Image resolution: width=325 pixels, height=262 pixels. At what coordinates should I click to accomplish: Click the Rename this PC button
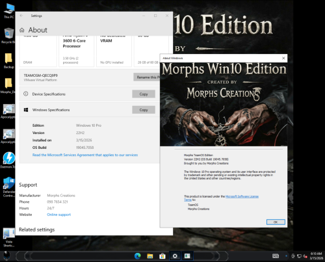147,77
